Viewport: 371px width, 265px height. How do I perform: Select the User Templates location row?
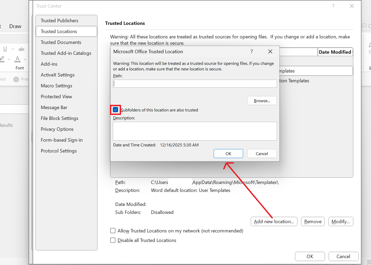click(316, 71)
